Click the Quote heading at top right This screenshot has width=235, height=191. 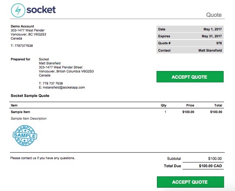(x=214, y=15)
